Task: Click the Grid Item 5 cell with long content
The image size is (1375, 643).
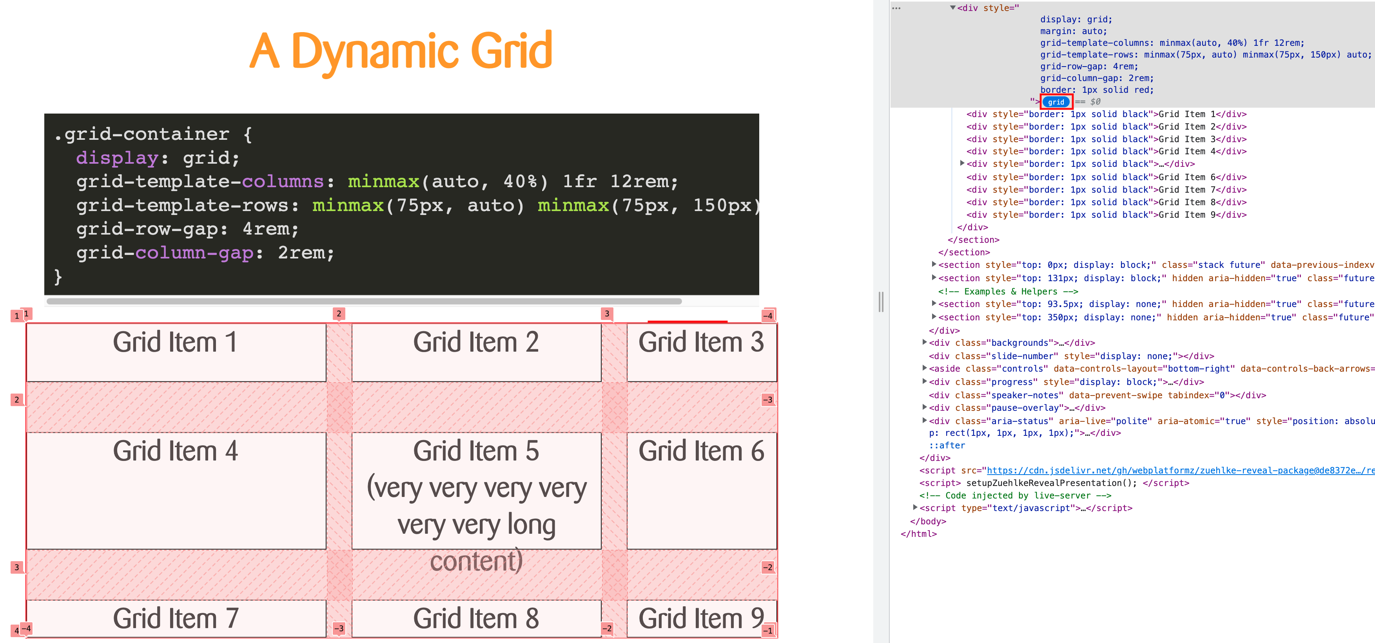Action: pyautogui.click(x=476, y=491)
